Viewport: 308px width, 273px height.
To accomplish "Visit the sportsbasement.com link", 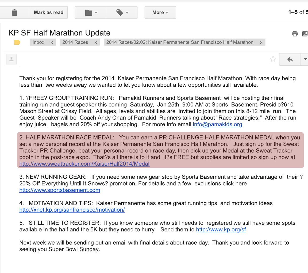I will (60, 190).
